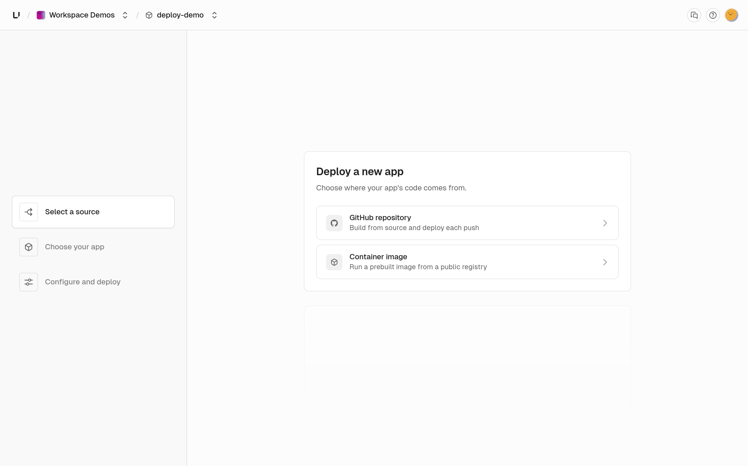Viewport: 748px width, 466px height.
Task: Open the Workspace Demos switcher arrows
Action: click(x=125, y=15)
